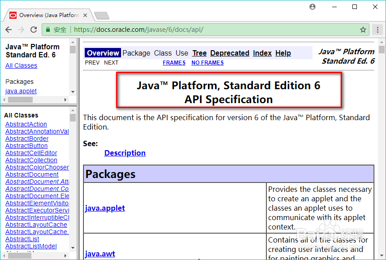Open the Overview navigation item

(103, 53)
